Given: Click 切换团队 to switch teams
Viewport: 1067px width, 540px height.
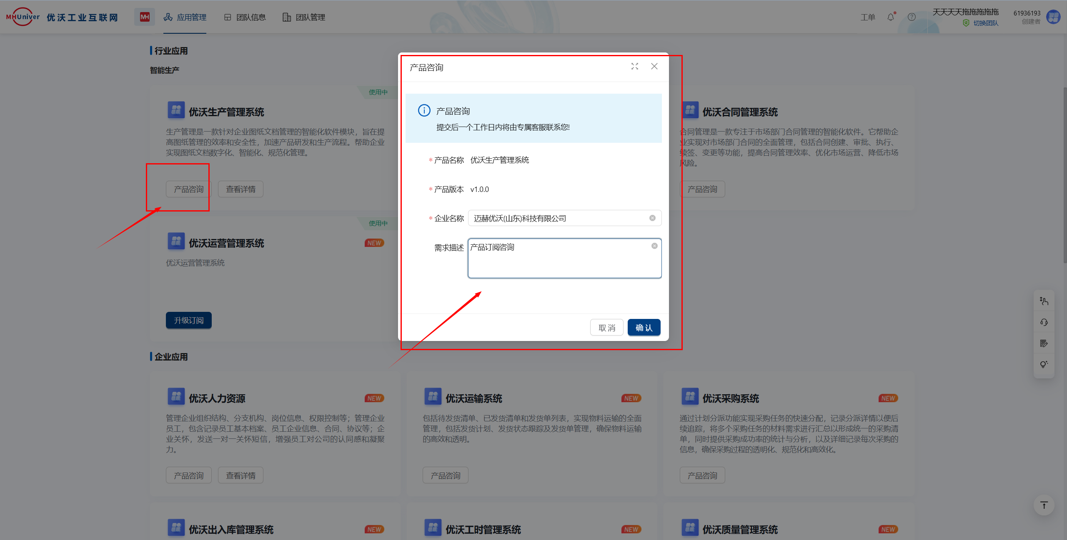Looking at the screenshot, I should tap(985, 23).
